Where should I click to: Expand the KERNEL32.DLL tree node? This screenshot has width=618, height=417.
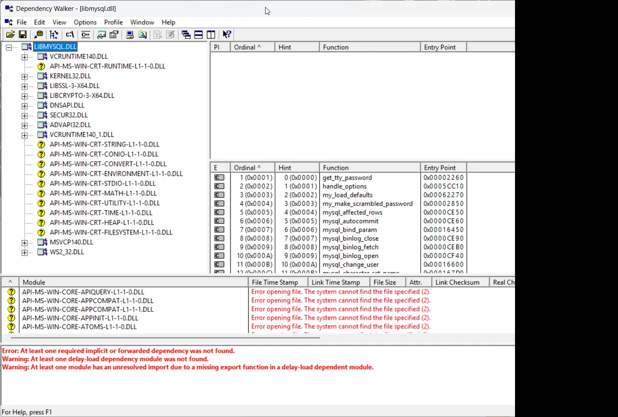click(24, 76)
